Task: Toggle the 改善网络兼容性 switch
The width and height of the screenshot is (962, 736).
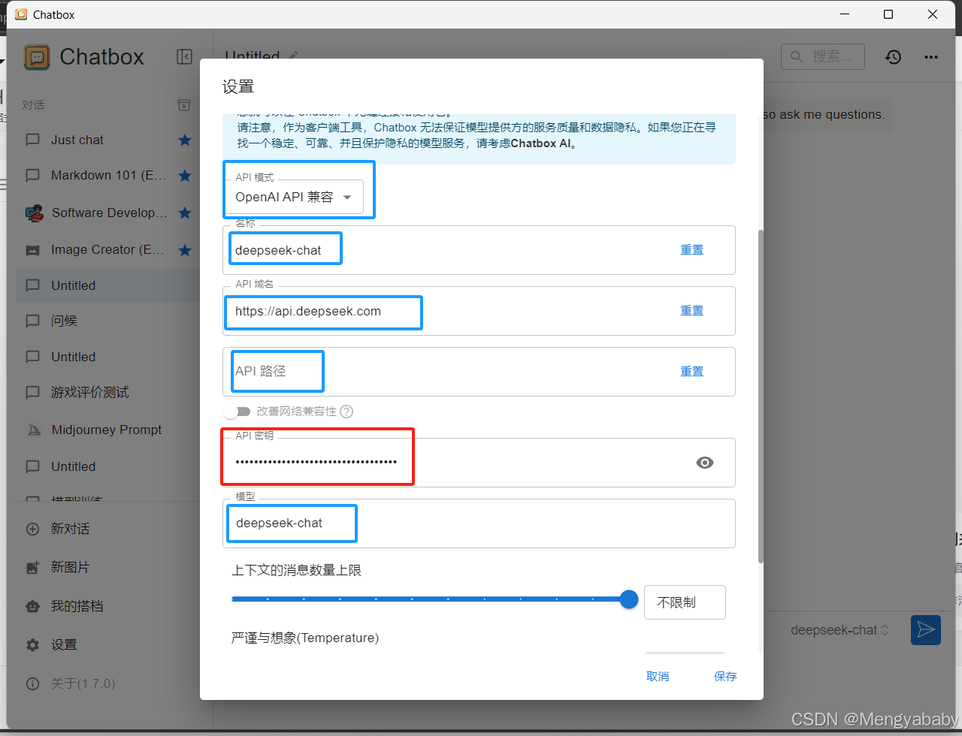Action: (237, 412)
